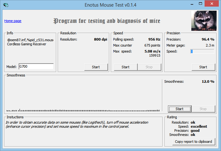Click the 159915 number in Speed panel
221x151 pixels.
(x=155, y=55)
